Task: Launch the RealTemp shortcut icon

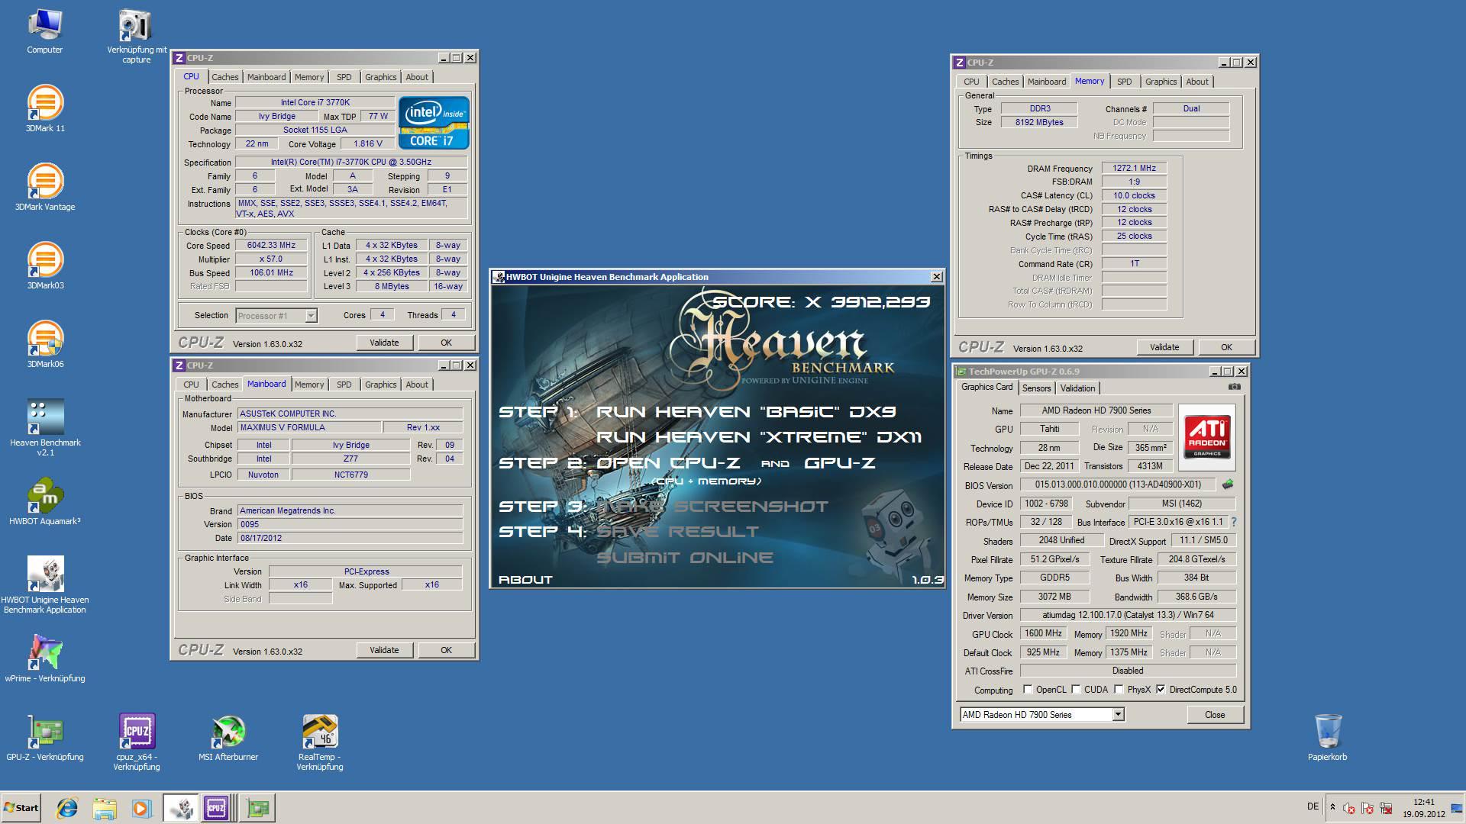Action: pyautogui.click(x=319, y=742)
